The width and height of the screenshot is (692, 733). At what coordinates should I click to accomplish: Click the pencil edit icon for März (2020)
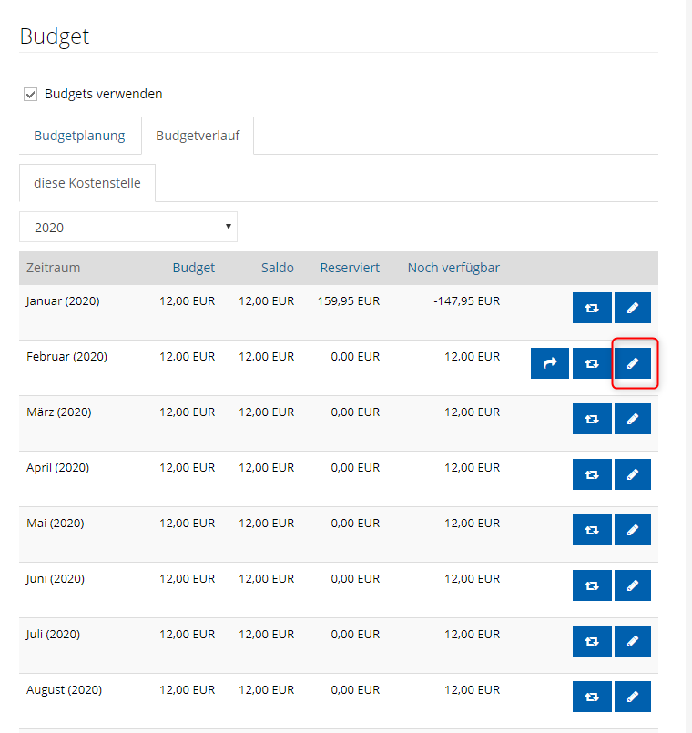click(633, 419)
